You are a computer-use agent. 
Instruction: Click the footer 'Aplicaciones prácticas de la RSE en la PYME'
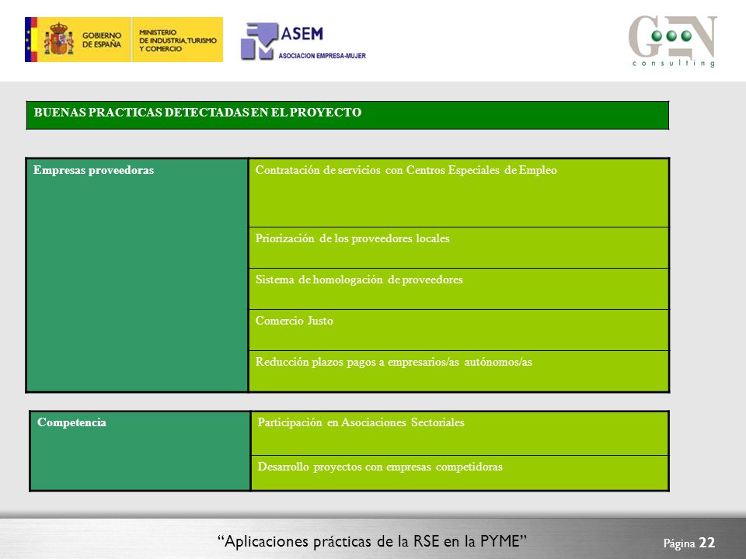pos(372,541)
